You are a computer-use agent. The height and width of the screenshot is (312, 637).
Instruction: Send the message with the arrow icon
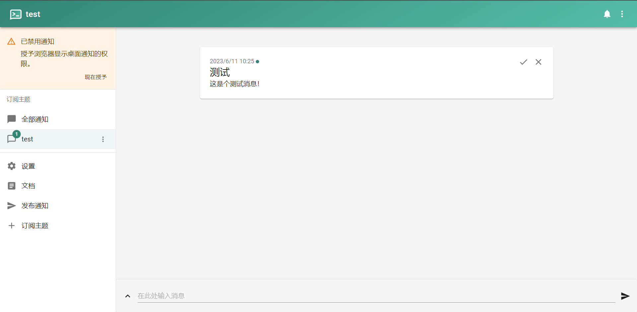625,296
